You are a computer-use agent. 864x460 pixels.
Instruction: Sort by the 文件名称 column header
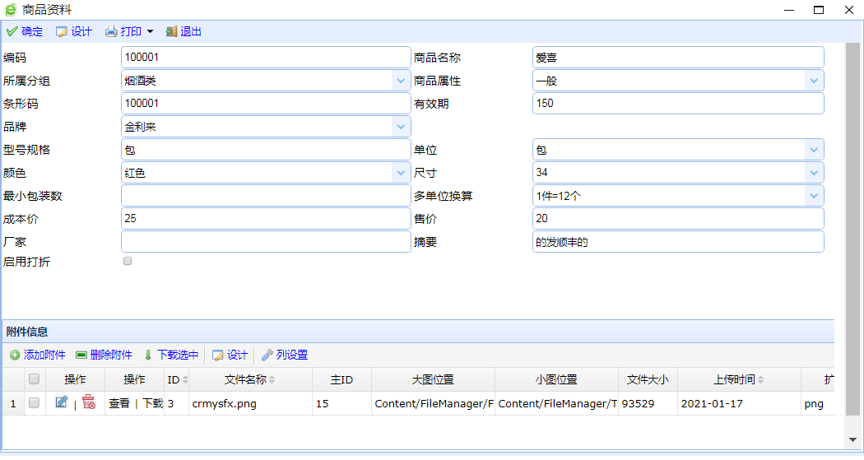coord(245,379)
